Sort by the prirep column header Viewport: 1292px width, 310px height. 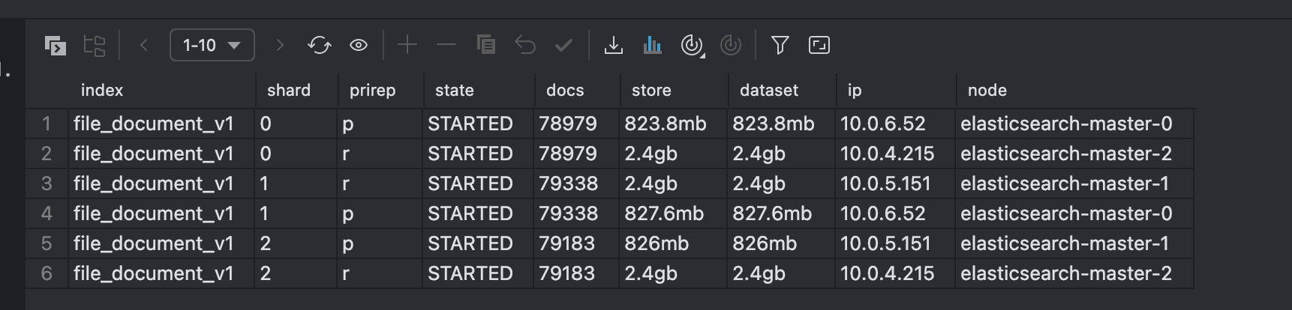click(372, 91)
